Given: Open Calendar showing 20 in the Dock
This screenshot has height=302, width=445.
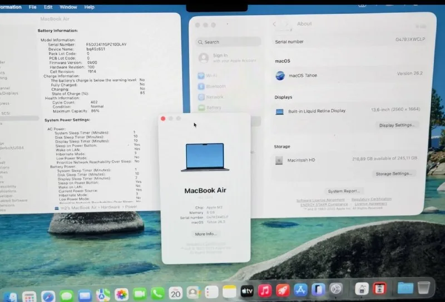Looking at the screenshot, I should (176, 293).
